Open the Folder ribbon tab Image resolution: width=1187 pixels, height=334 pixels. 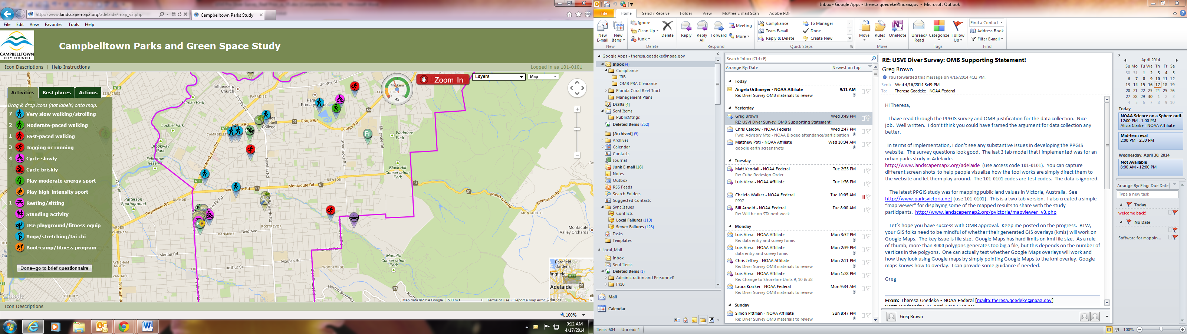click(x=685, y=13)
